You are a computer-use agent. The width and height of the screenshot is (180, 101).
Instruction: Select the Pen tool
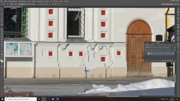2,44
